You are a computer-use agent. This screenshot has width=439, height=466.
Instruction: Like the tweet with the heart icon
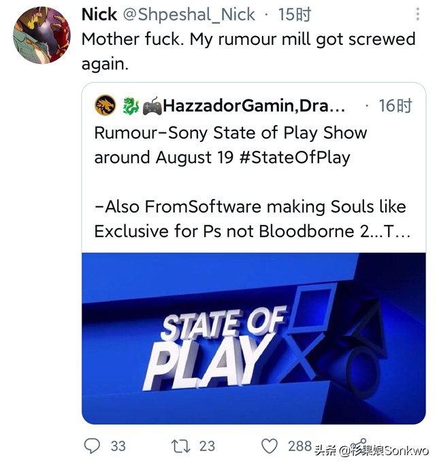pyautogui.click(x=270, y=446)
